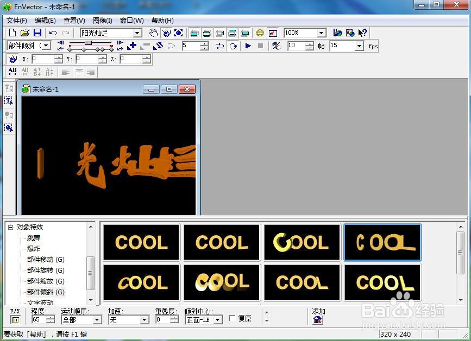Open the 15 fps dropdown

(x=359, y=46)
